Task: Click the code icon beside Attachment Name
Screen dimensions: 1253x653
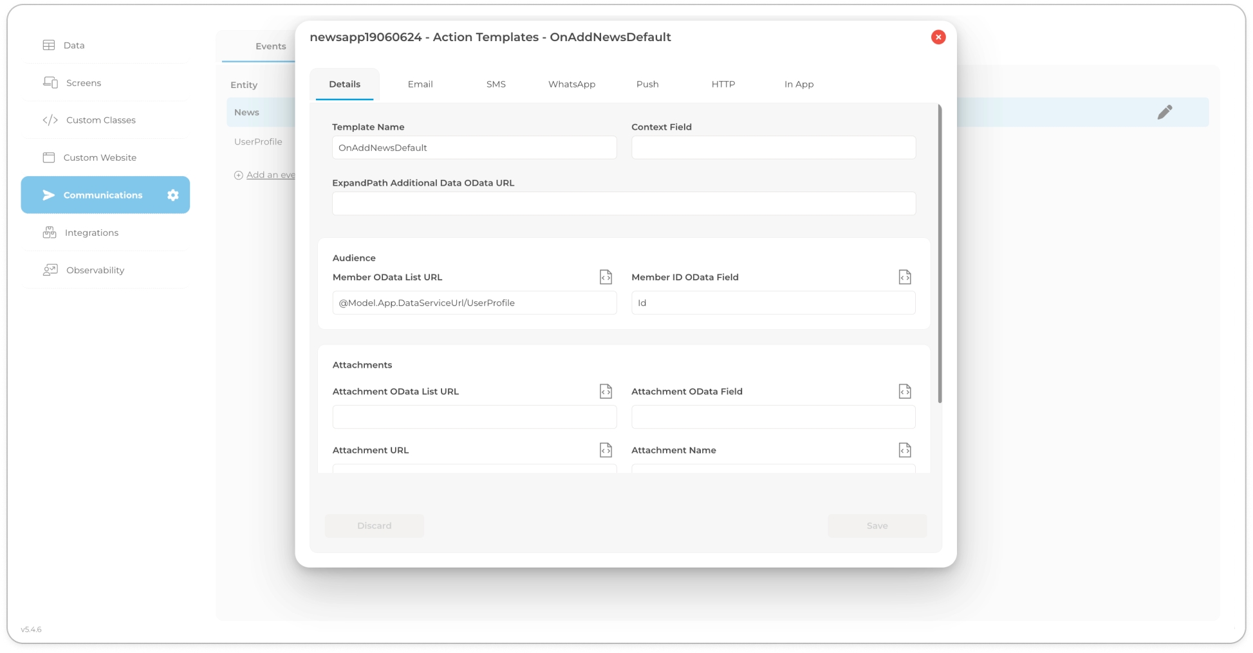Action: tap(904, 450)
